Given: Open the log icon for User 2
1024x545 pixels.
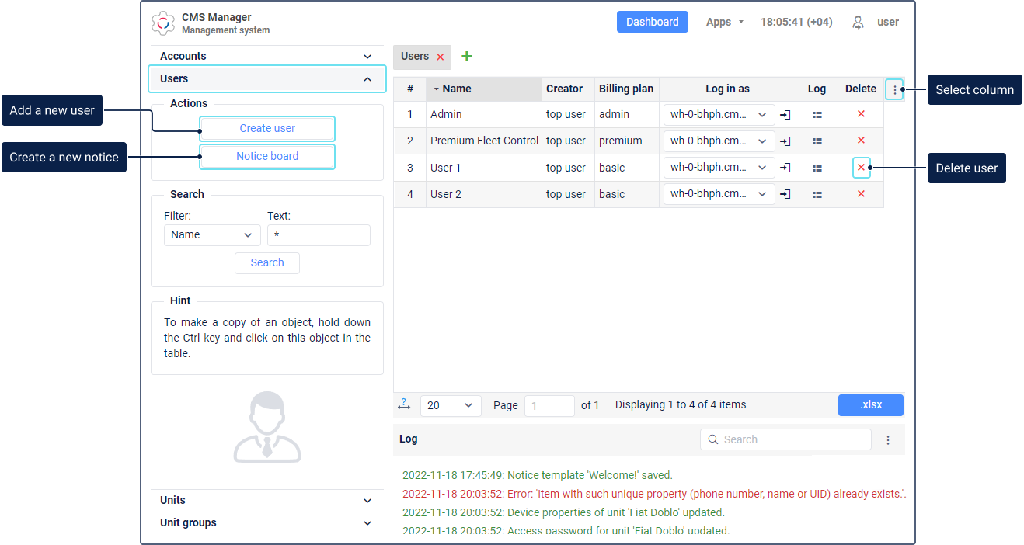Looking at the screenshot, I should (x=817, y=194).
